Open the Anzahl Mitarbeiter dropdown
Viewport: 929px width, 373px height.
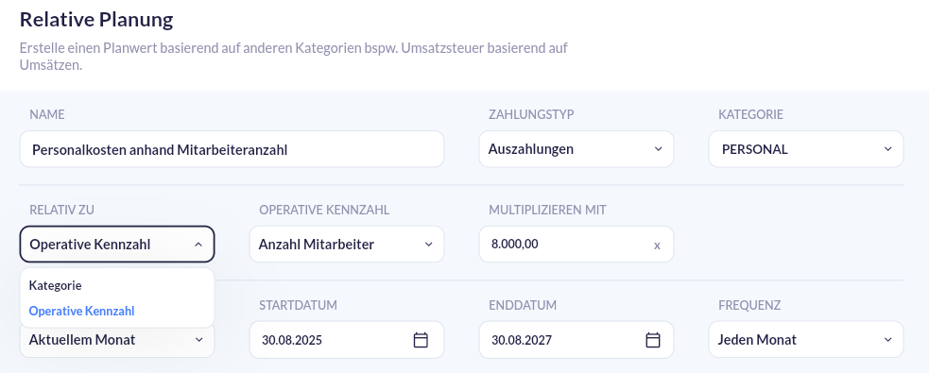(347, 244)
